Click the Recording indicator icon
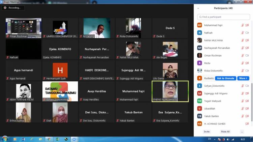 (x=5, y=7)
